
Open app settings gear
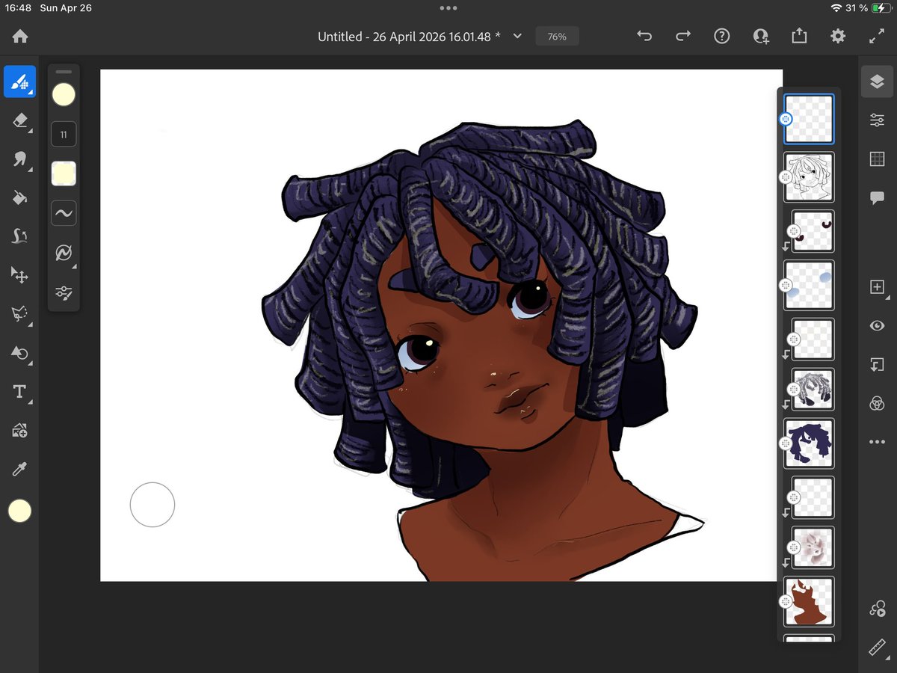[x=838, y=36]
